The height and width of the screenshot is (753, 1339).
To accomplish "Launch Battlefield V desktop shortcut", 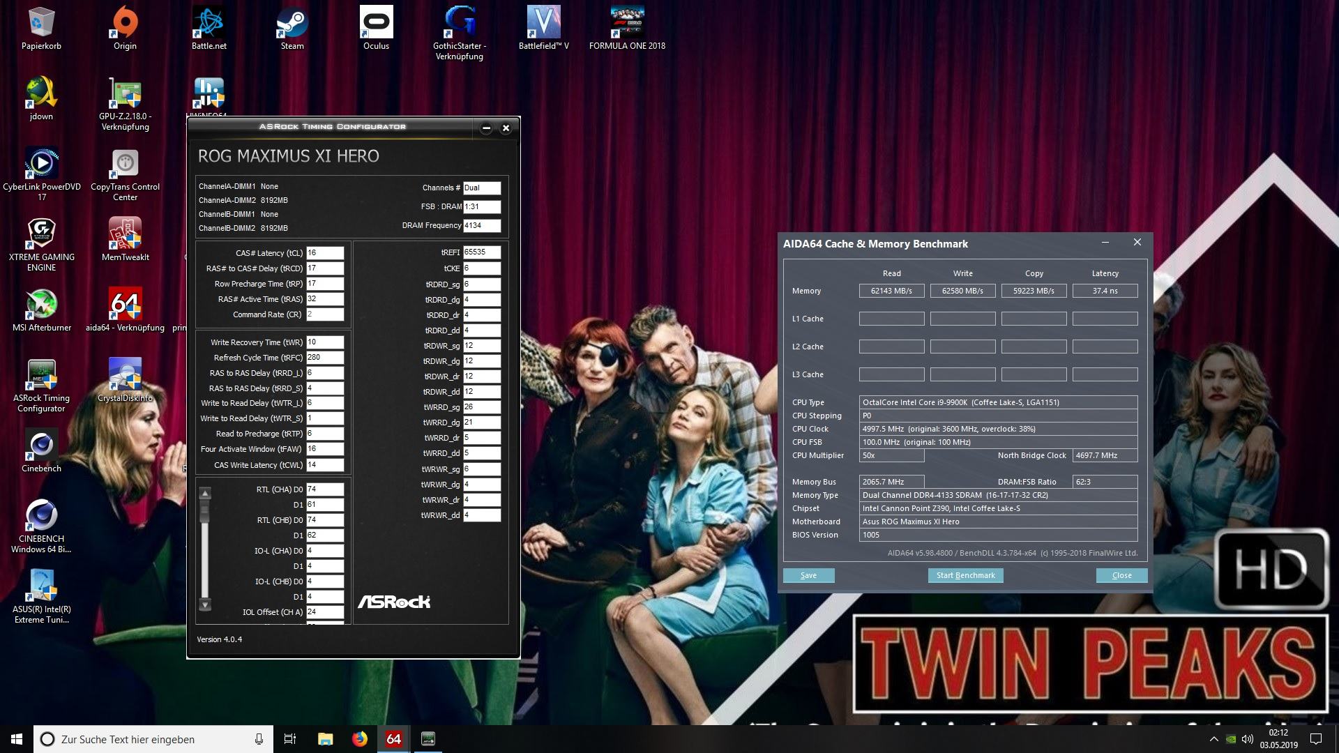I will 543,29.
